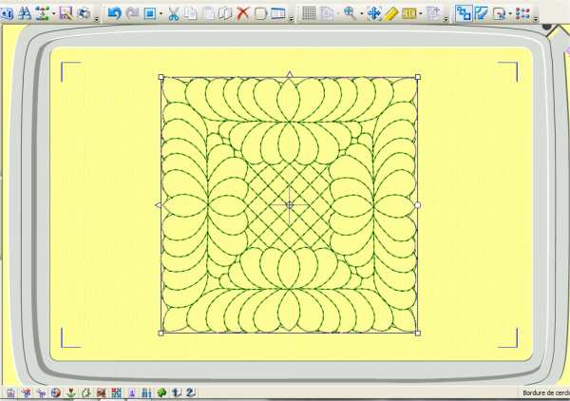Select the yellow ruler measure tool

pyautogui.click(x=390, y=14)
